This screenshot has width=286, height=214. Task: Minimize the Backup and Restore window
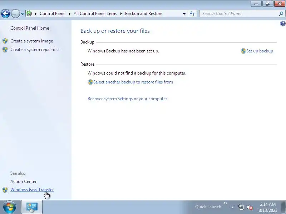(x=256, y=4)
